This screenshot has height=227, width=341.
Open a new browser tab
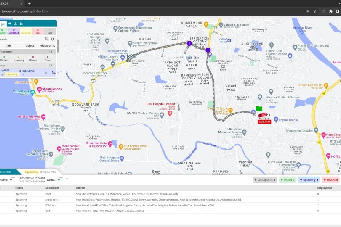point(29,3)
